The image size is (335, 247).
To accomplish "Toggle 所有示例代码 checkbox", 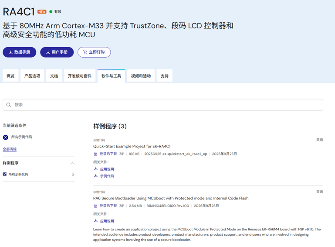I will 5,174.
